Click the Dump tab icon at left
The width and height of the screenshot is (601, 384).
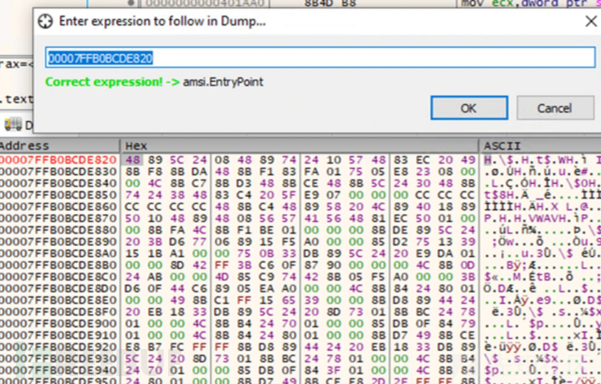click(11, 123)
